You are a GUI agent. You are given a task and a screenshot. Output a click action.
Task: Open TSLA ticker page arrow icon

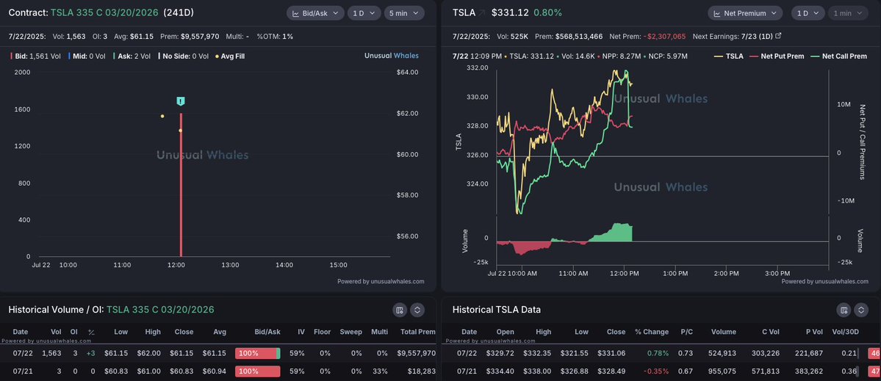tap(481, 12)
